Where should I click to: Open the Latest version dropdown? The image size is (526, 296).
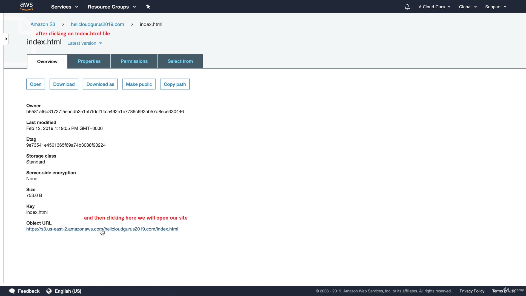coord(85,43)
